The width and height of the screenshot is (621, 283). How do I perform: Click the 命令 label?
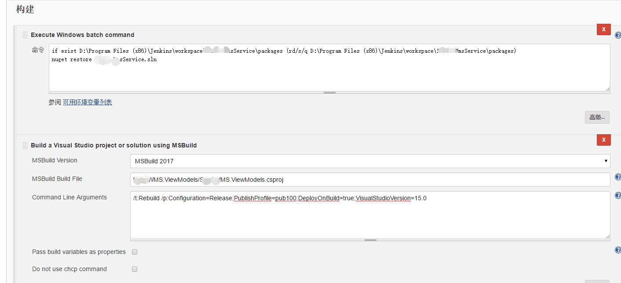click(38, 50)
